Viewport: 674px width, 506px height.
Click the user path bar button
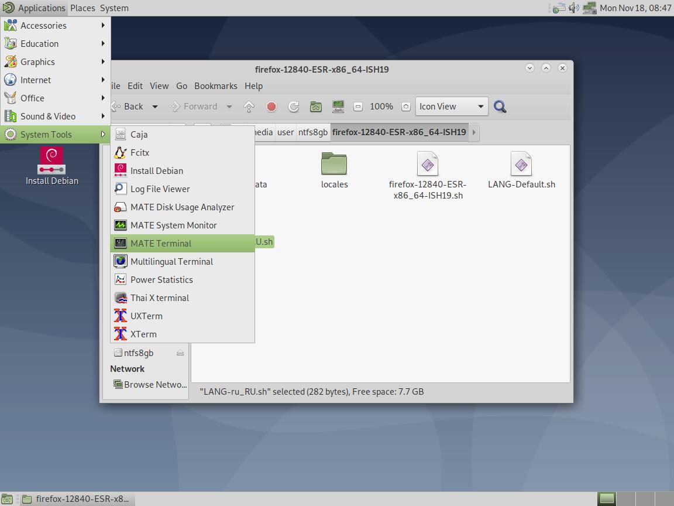click(286, 132)
